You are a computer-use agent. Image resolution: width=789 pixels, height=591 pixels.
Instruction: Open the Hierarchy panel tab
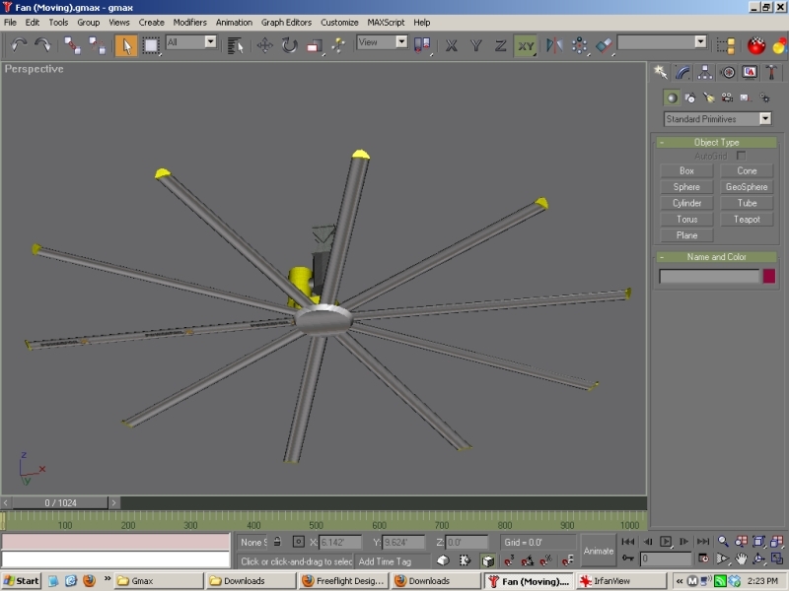tap(705, 72)
